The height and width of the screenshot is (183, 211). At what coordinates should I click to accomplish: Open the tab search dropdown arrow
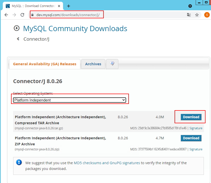tap(190, 6)
